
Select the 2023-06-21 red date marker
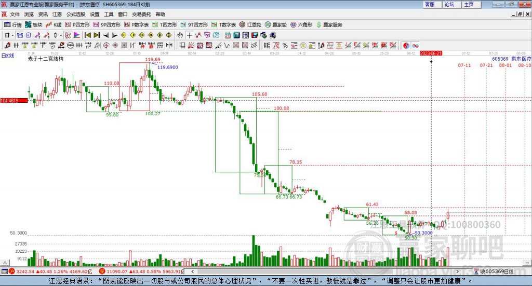pos(431,53)
